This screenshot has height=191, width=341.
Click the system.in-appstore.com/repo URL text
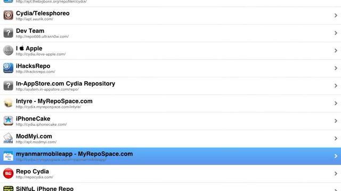(47, 89)
